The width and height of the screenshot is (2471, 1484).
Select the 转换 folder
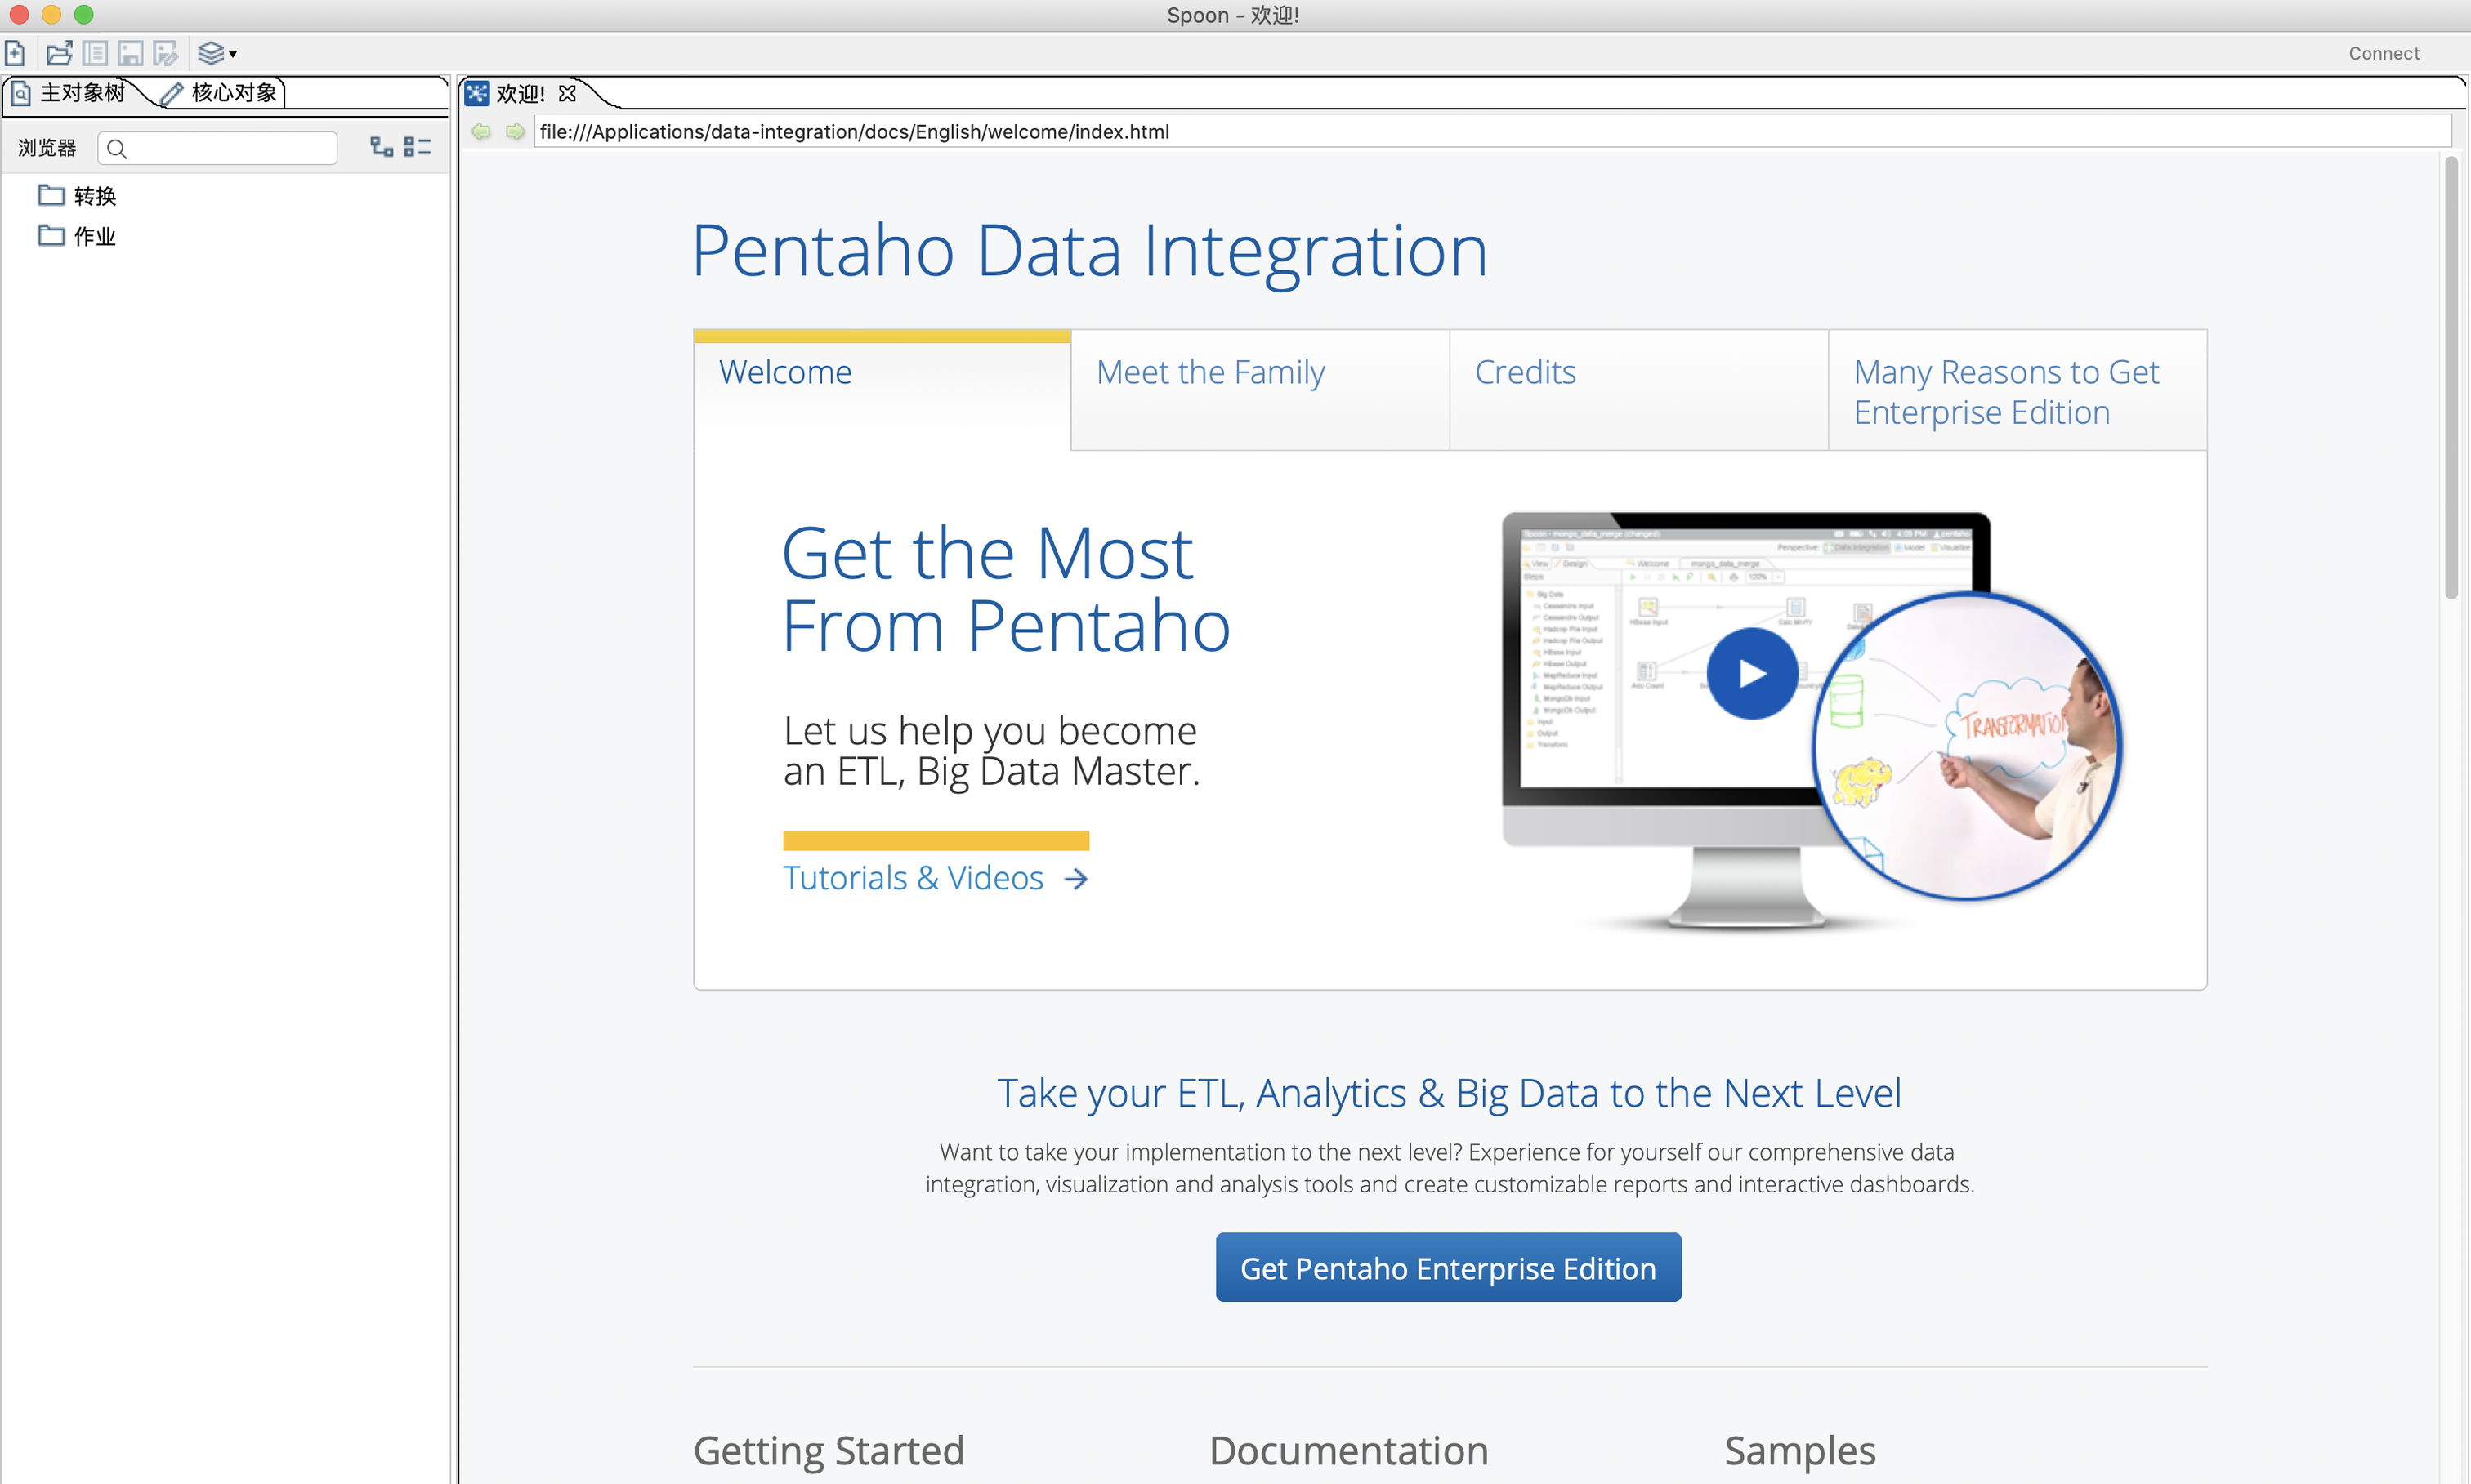(x=78, y=196)
